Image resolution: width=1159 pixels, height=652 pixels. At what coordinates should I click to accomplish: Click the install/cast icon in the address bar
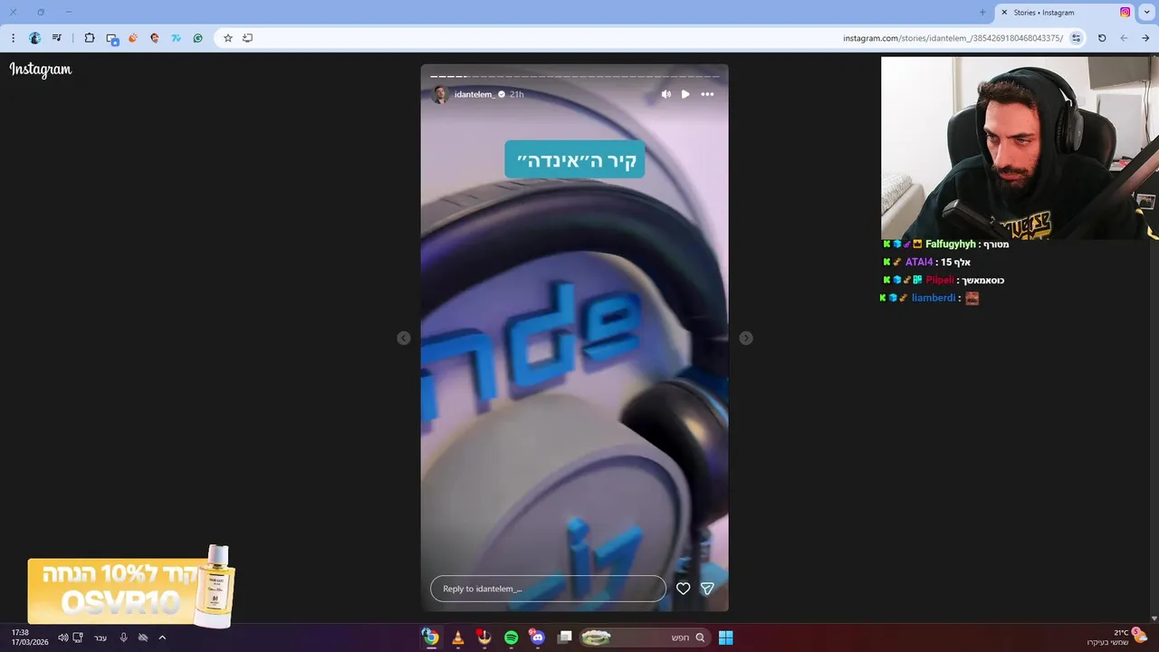click(247, 38)
